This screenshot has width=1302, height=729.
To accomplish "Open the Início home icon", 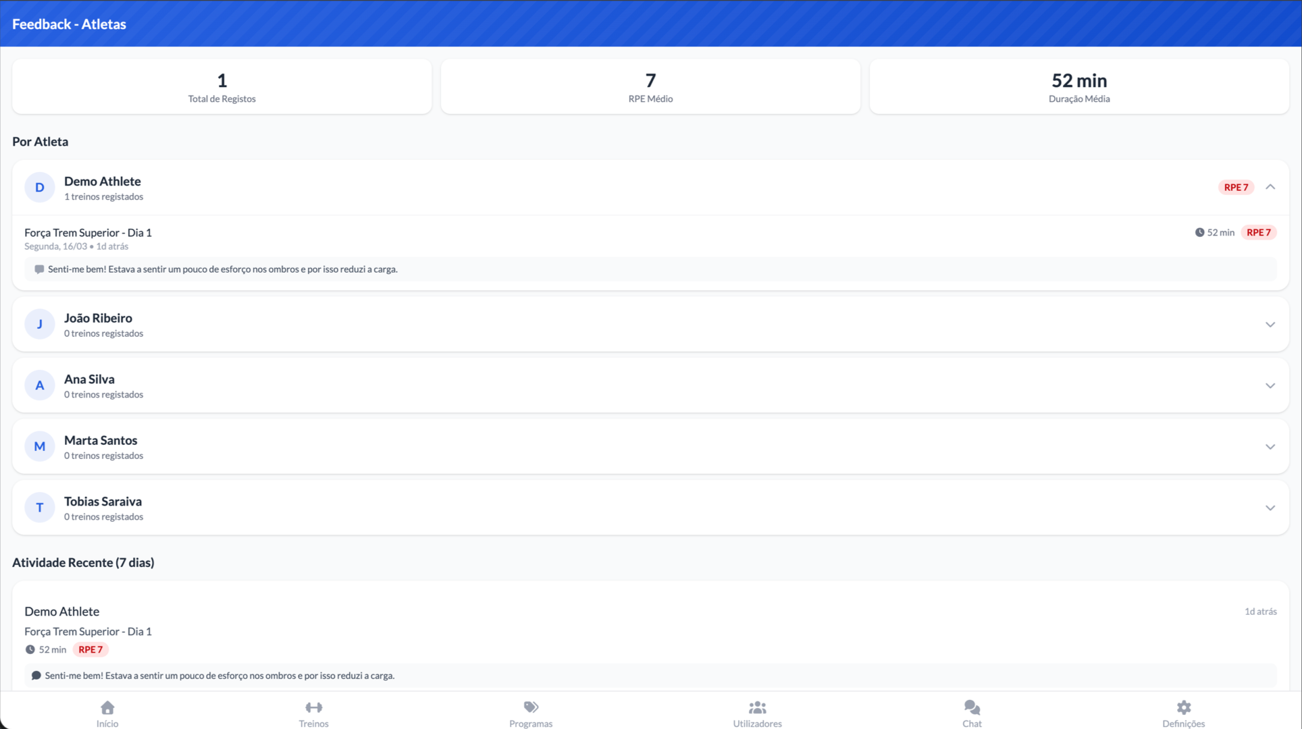I will (x=107, y=707).
